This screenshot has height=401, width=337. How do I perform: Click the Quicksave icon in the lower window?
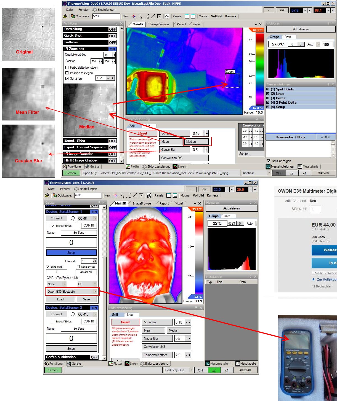coord(54,195)
